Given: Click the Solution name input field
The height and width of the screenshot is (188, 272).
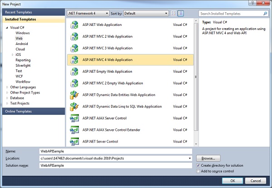Looking at the screenshot, I should [116, 165].
